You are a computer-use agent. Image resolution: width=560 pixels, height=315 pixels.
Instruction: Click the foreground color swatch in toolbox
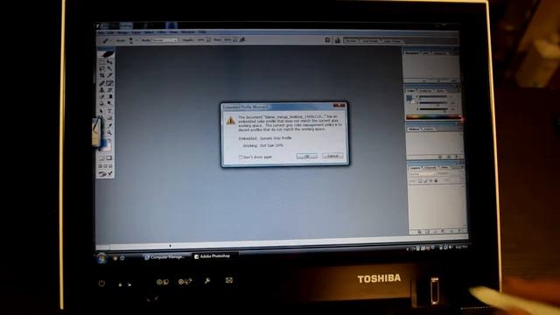(x=103, y=143)
